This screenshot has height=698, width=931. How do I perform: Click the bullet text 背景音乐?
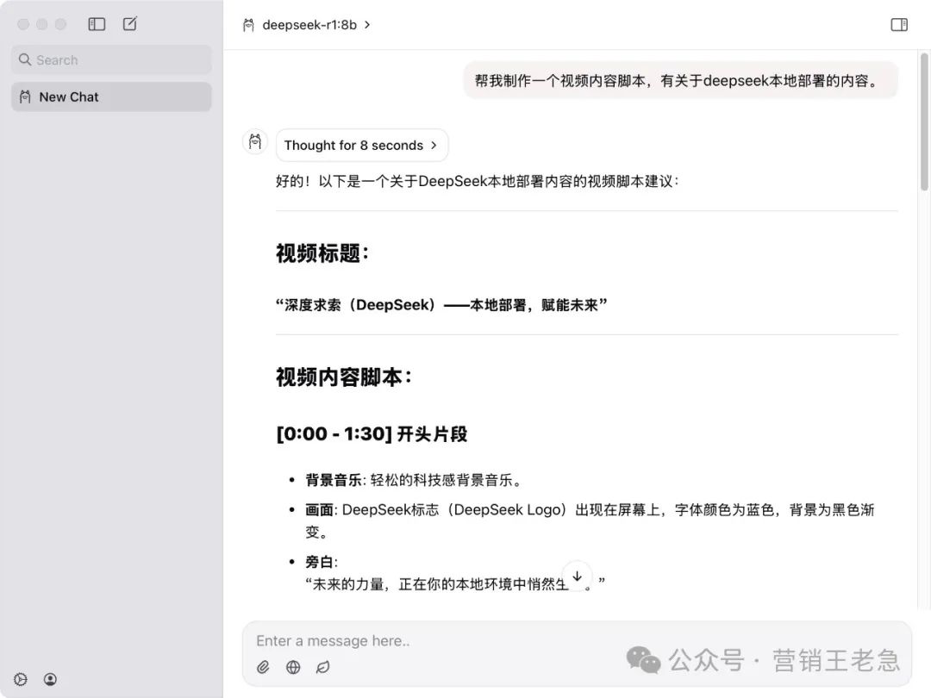334,480
